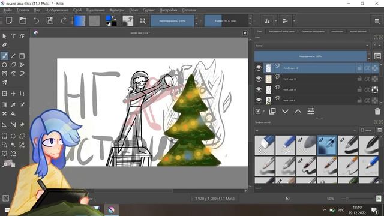Viewport: 384px width, 216px height.
Task: Move layer up with up chevron
Action: pyautogui.click(x=298, y=112)
